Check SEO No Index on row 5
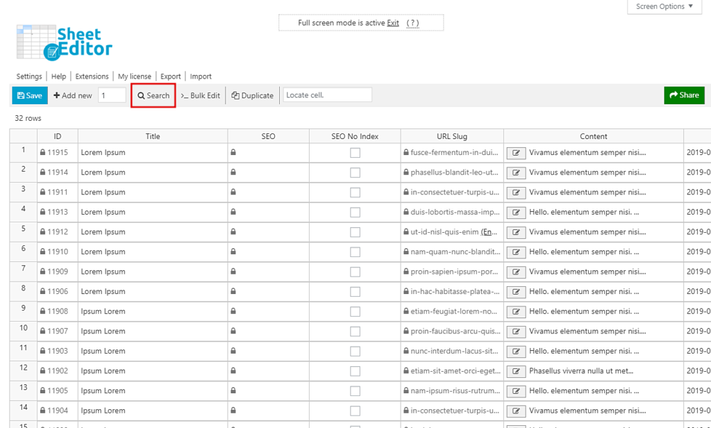Viewport: 711px width, 428px height. coord(355,232)
